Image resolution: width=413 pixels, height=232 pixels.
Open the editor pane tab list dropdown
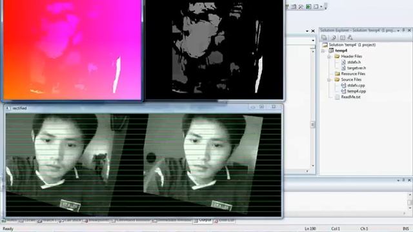point(307,31)
